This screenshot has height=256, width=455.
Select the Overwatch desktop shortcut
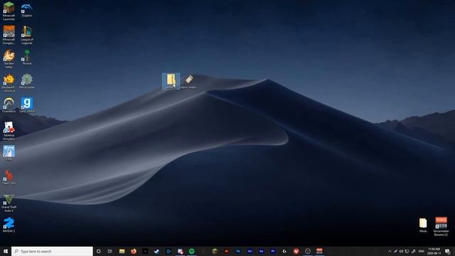tap(9, 105)
